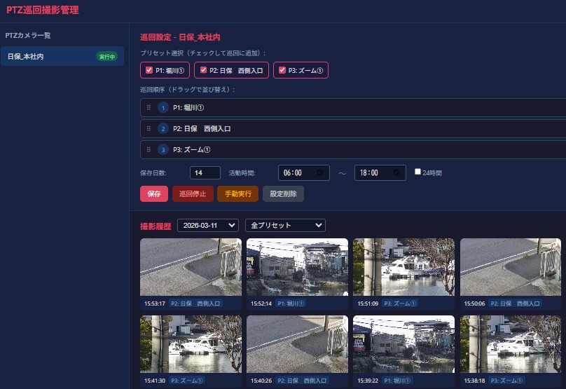Viewport: 566px width, 389px height.
Task: Click the PTZカメラ一覧 heading
Action: point(28,36)
